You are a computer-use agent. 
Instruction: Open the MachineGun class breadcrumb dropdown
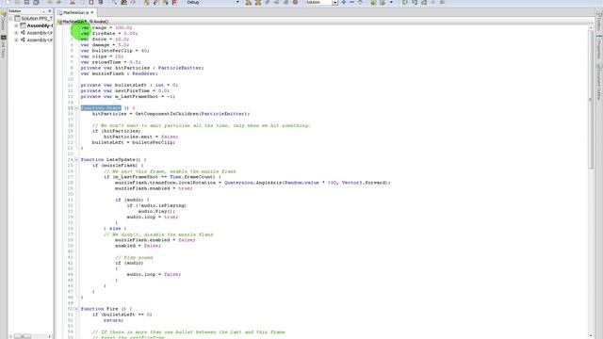click(73, 22)
